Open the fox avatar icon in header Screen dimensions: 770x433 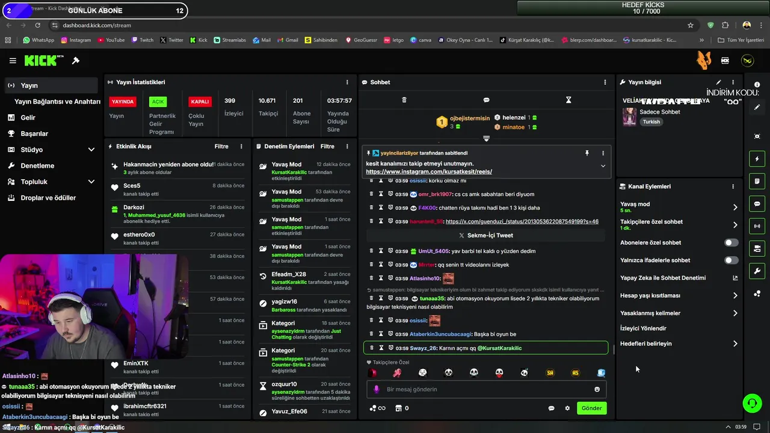coord(704,60)
